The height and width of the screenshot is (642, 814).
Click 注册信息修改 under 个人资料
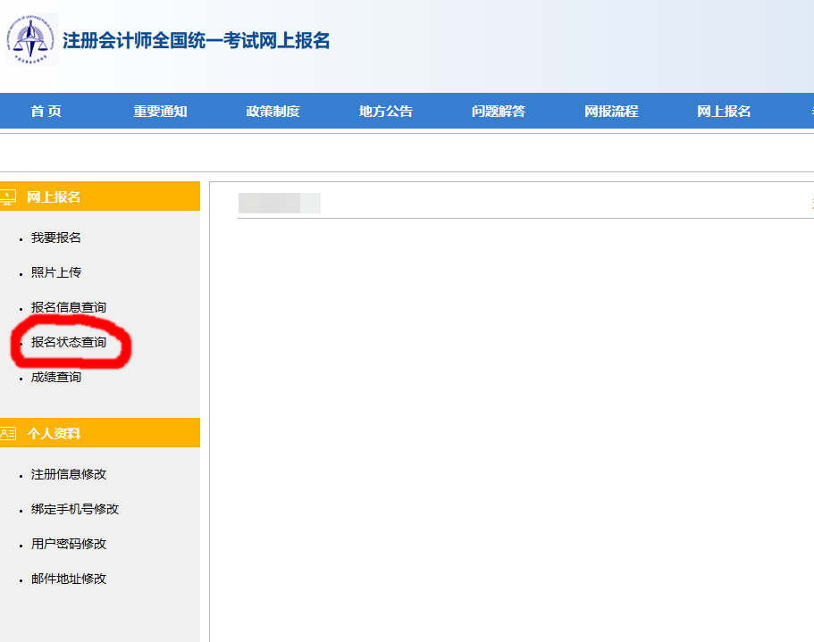(x=69, y=474)
